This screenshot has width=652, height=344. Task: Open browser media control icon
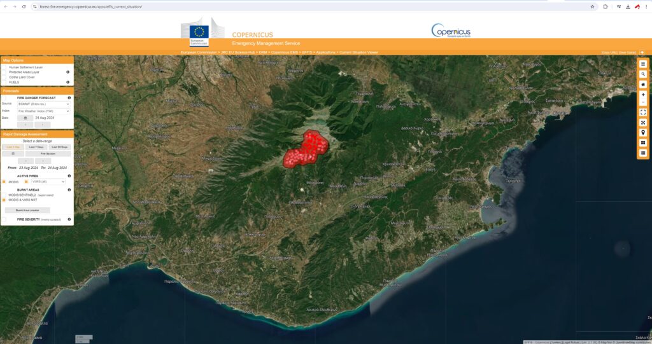tap(619, 6)
